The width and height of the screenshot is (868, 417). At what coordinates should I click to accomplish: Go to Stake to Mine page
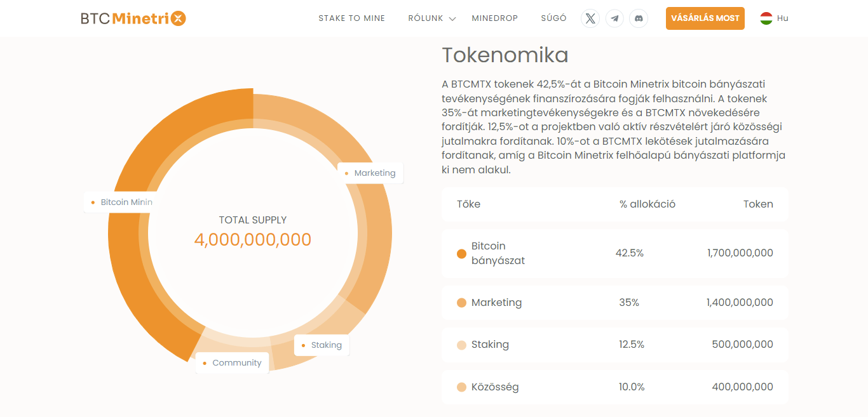pos(352,18)
